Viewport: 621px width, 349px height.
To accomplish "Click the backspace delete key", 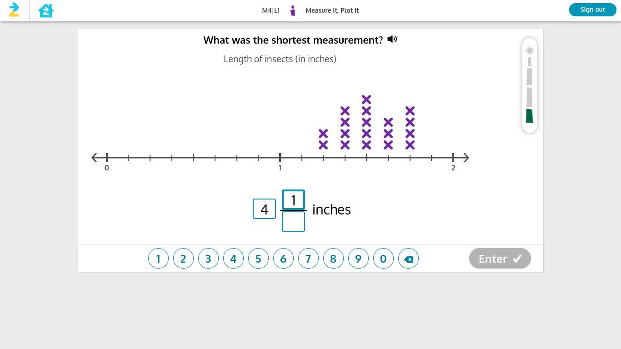I will [x=408, y=259].
